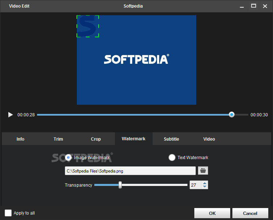Play the video preview
273x220 pixels.
click(x=11, y=115)
